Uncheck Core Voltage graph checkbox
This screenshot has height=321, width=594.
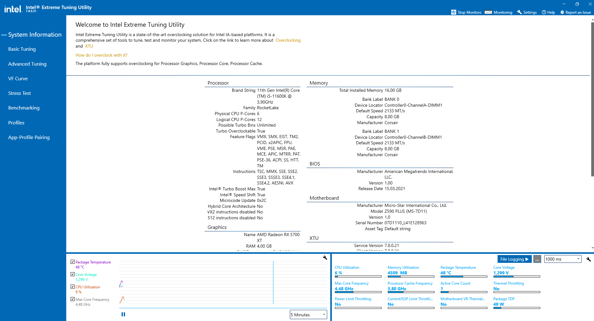(x=72, y=274)
